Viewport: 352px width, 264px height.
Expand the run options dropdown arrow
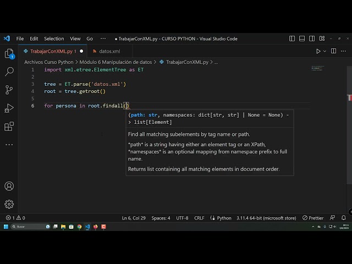[324, 51]
